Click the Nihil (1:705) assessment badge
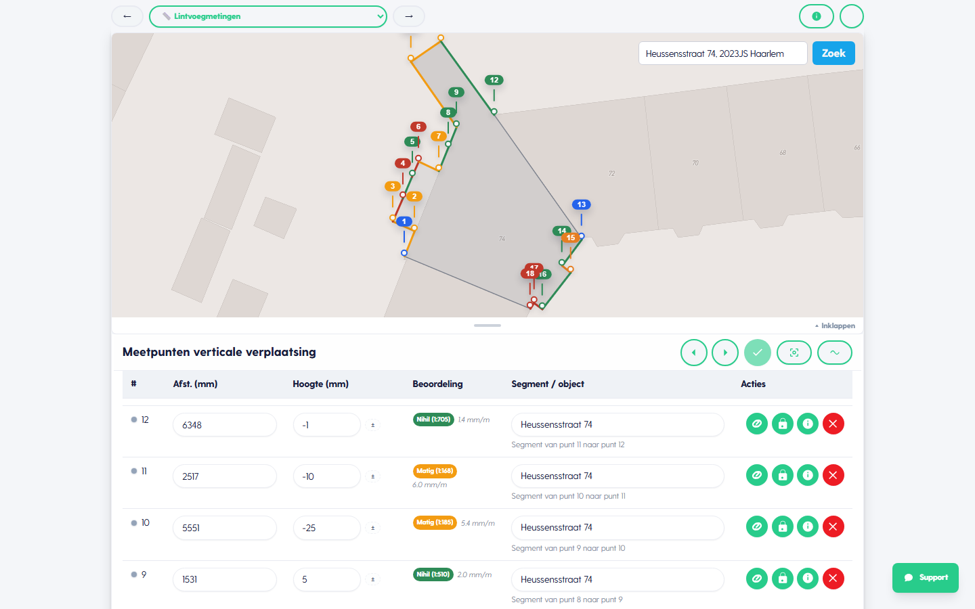Image resolution: width=975 pixels, height=609 pixels. (x=433, y=420)
